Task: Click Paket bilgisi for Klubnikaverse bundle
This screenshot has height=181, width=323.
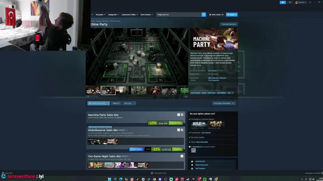Action: (136, 149)
